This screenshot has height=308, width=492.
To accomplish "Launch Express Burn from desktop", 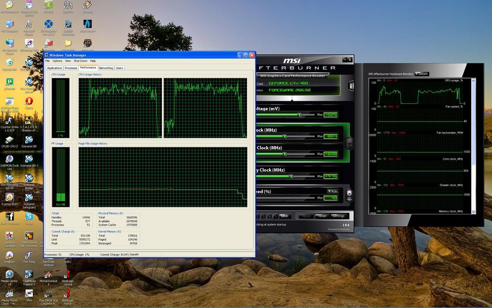I will [x=10, y=199].
